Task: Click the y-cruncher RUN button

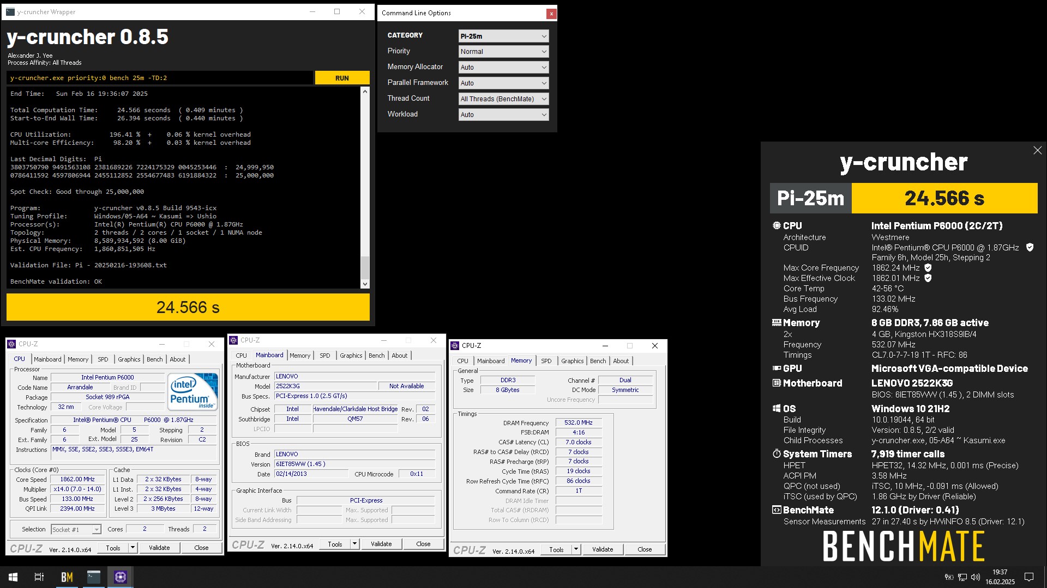Action: pyautogui.click(x=342, y=78)
